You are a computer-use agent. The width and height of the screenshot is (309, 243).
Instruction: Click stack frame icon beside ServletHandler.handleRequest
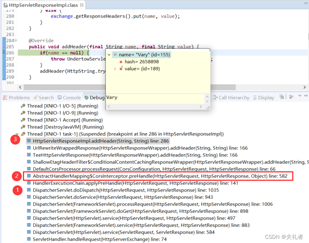pyautogui.click(x=29, y=239)
